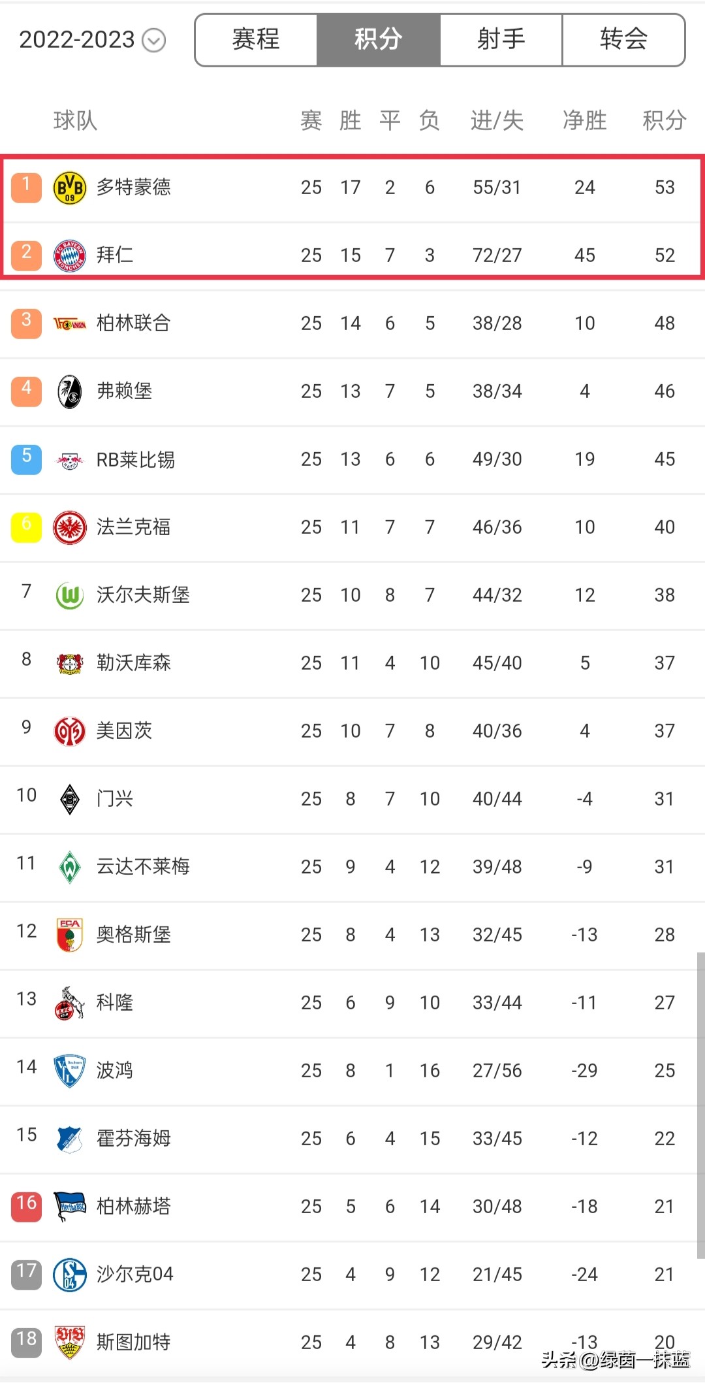Image resolution: width=705 pixels, height=1385 pixels.
Task: Tap the Wolfsburg green W logo
Action: pyautogui.click(x=69, y=595)
